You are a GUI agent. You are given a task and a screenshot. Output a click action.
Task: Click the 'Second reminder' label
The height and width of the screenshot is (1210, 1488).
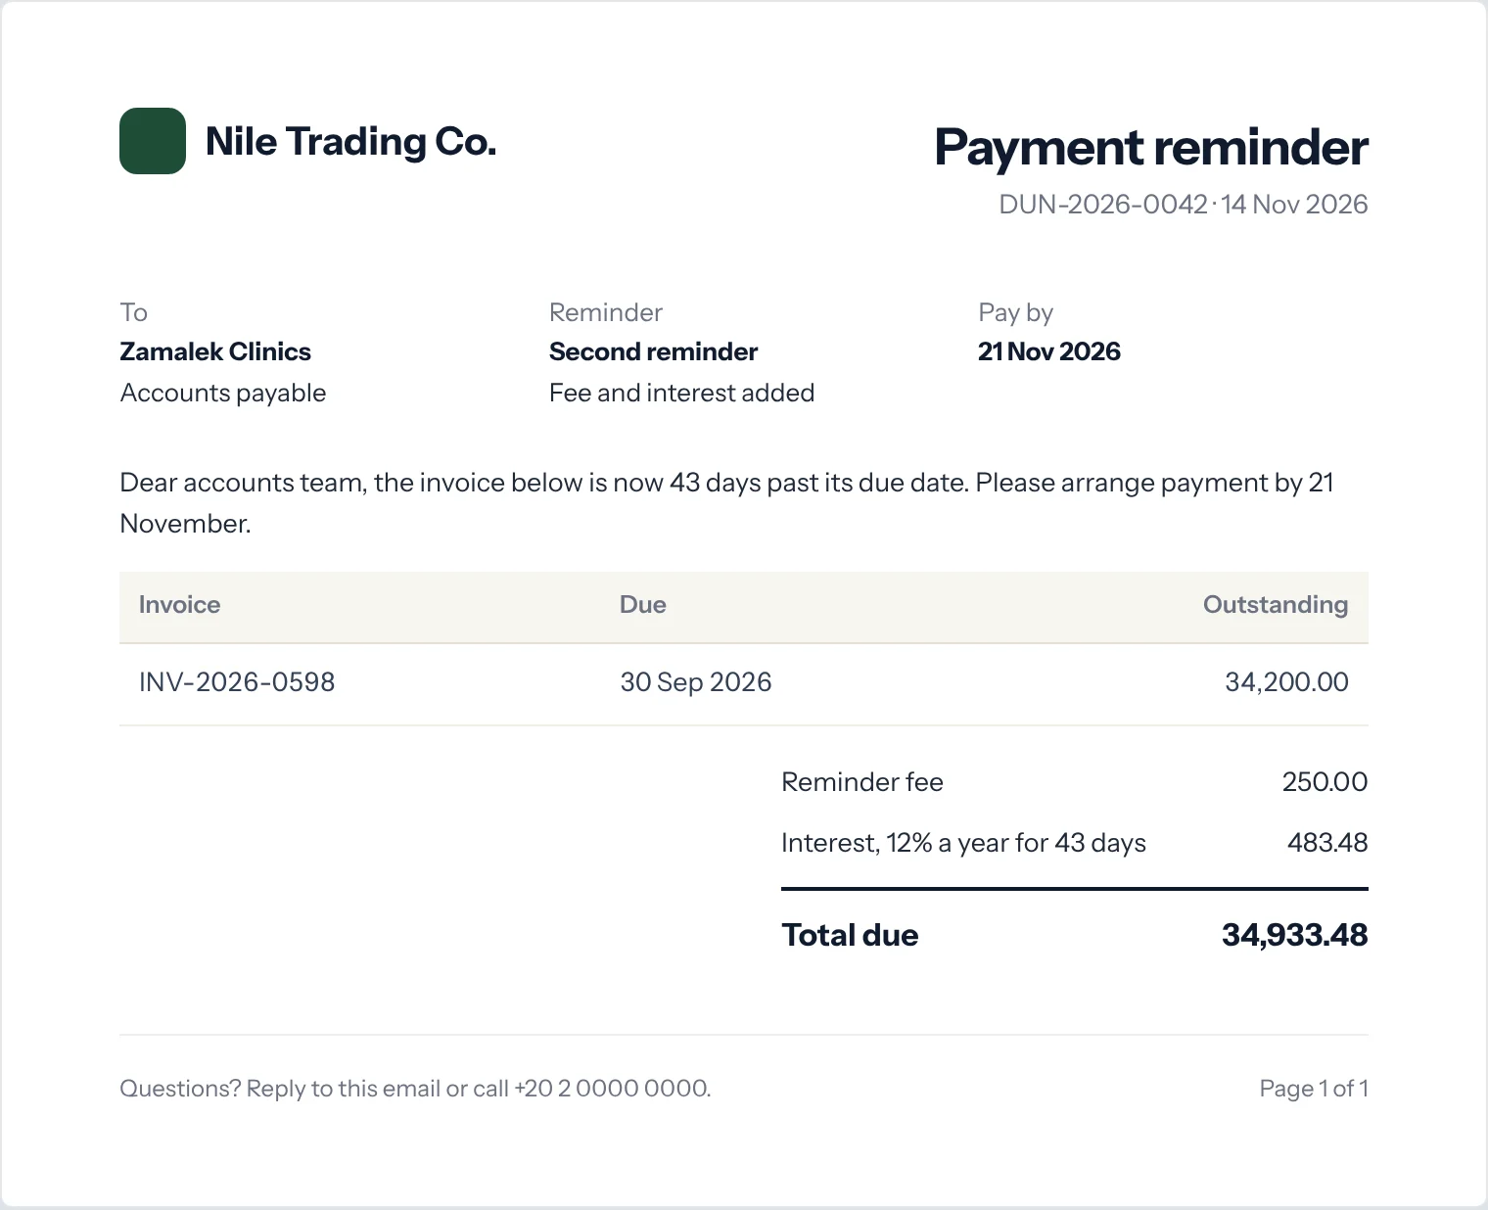[x=653, y=351]
